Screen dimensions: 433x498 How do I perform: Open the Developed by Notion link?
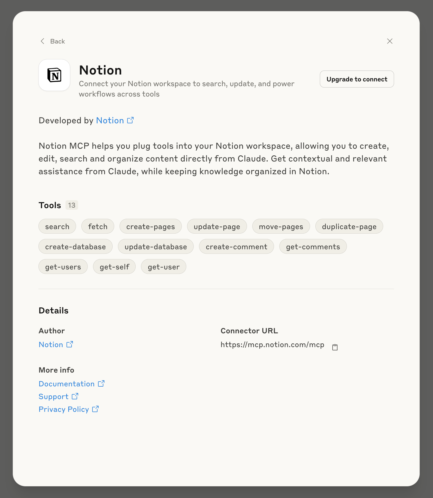pyautogui.click(x=110, y=120)
